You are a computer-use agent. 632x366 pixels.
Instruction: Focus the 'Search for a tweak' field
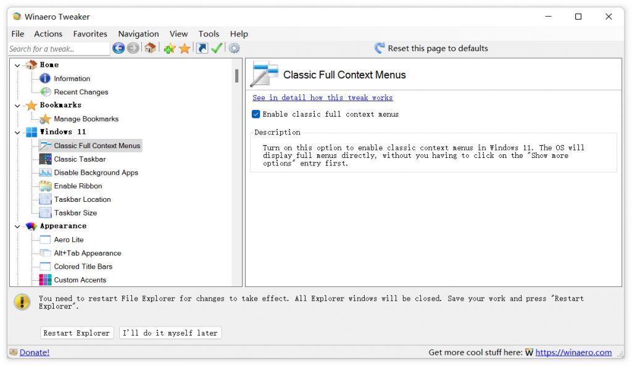59,49
